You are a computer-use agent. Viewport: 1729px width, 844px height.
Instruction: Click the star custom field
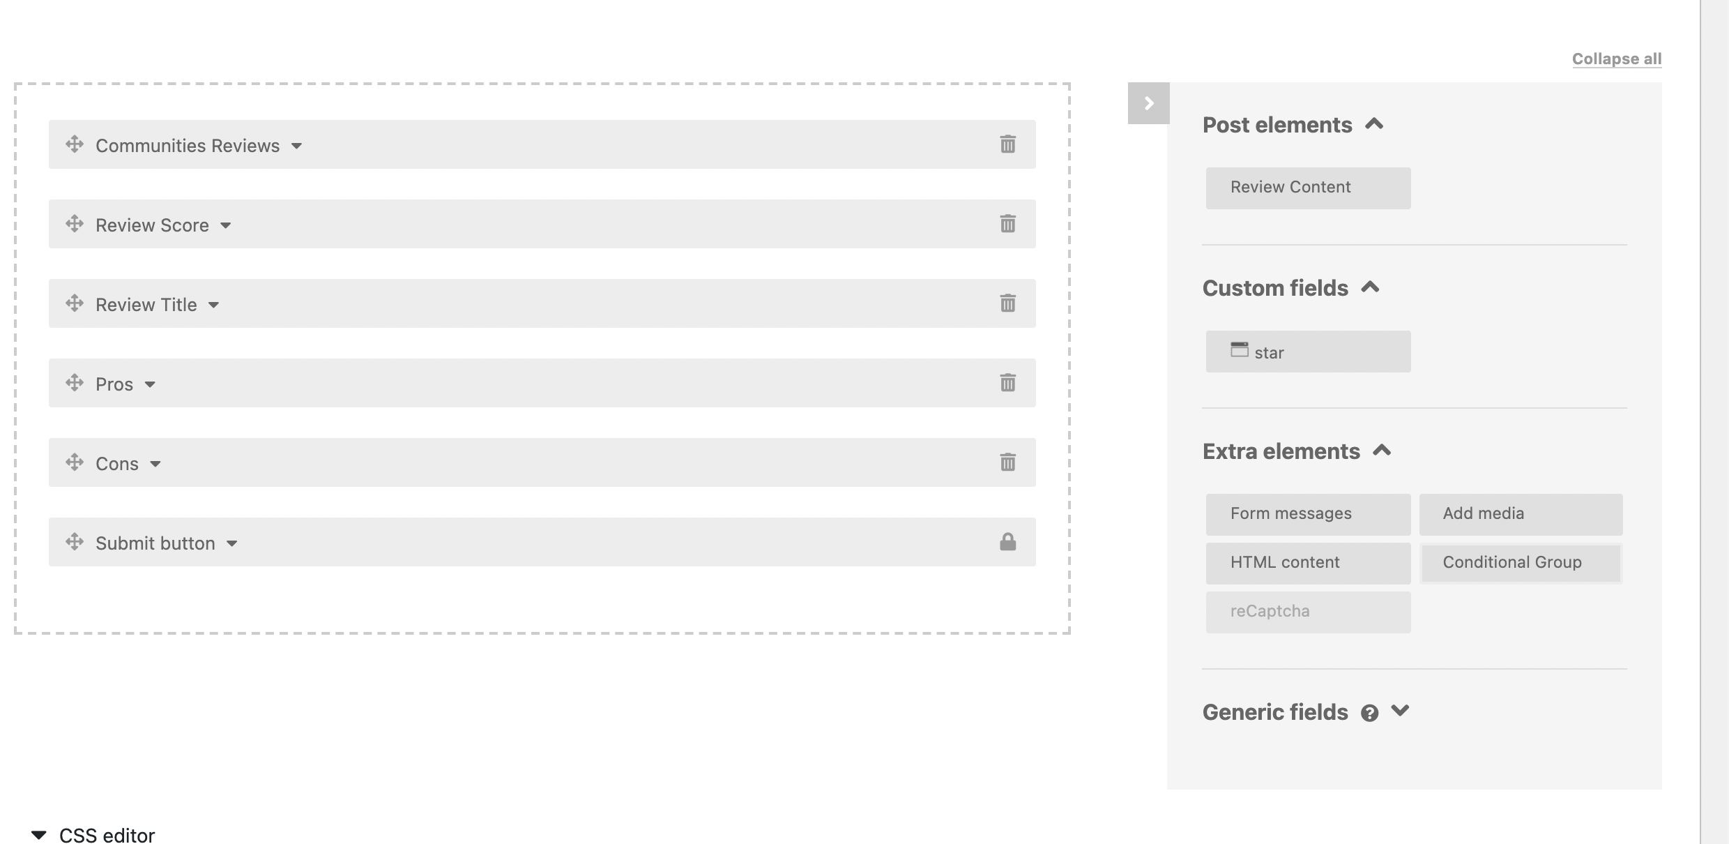tap(1308, 352)
